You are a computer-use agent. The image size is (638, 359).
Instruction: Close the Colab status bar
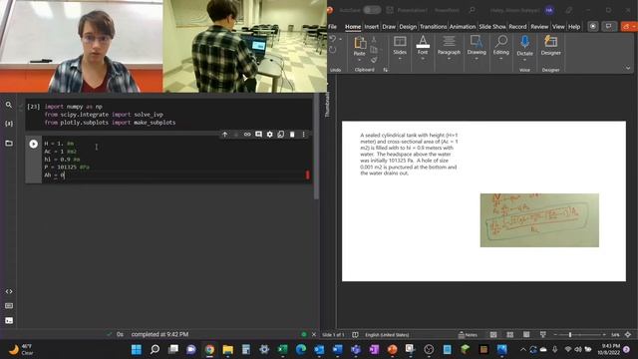314,335
